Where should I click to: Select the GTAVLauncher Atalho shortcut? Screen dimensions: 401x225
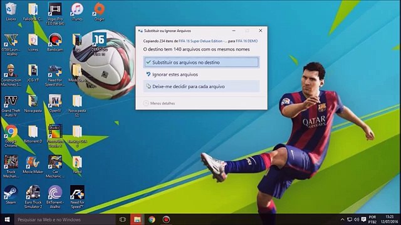(11, 44)
